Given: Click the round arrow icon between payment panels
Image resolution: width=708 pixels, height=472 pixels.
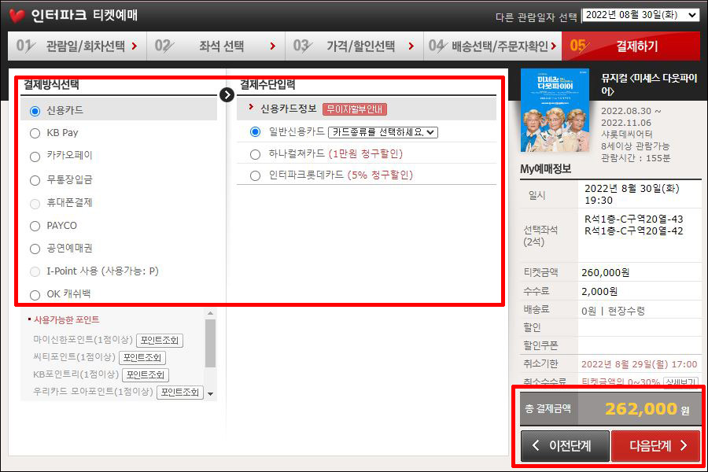Looking at the screenshot, I should tap(227, 95).
